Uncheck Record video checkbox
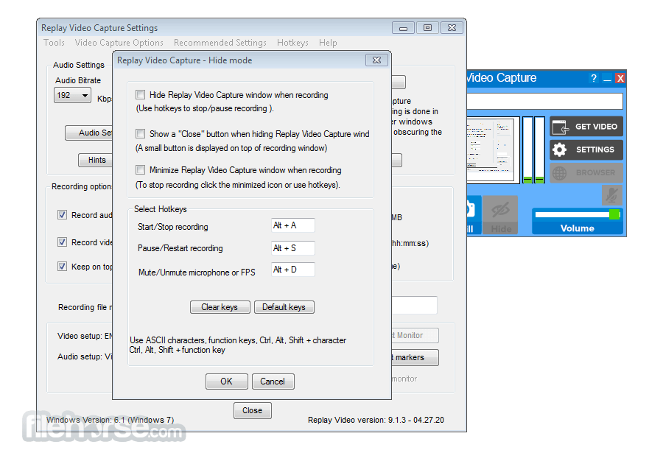Screen dimensions: 663x464 coord(62,242)
